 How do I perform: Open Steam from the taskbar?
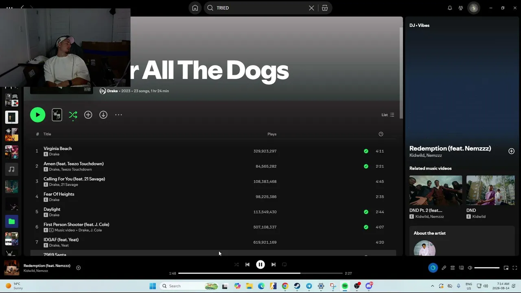coord(297,286)
